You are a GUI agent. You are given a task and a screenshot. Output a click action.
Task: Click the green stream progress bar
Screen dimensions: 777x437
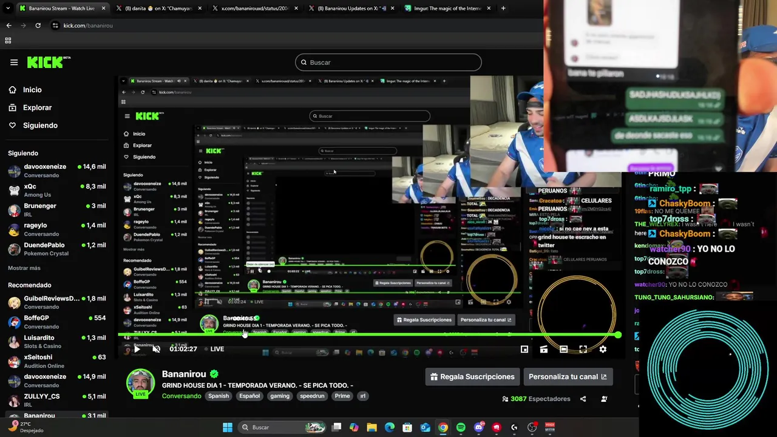tap(369, 335)
